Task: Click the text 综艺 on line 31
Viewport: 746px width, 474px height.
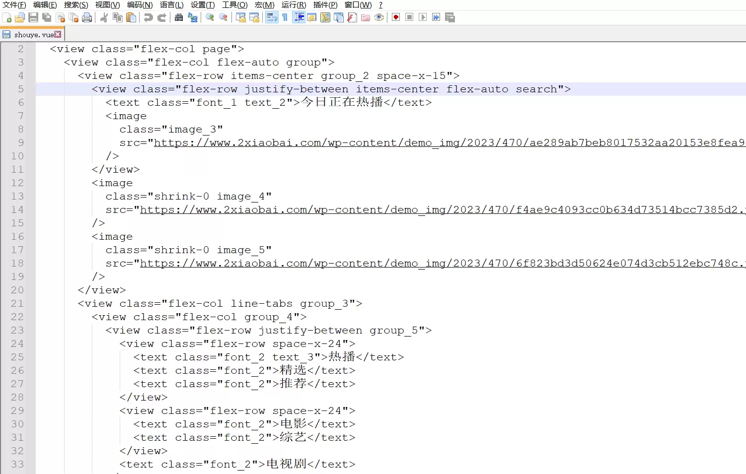Action: [x=294, y=437]
